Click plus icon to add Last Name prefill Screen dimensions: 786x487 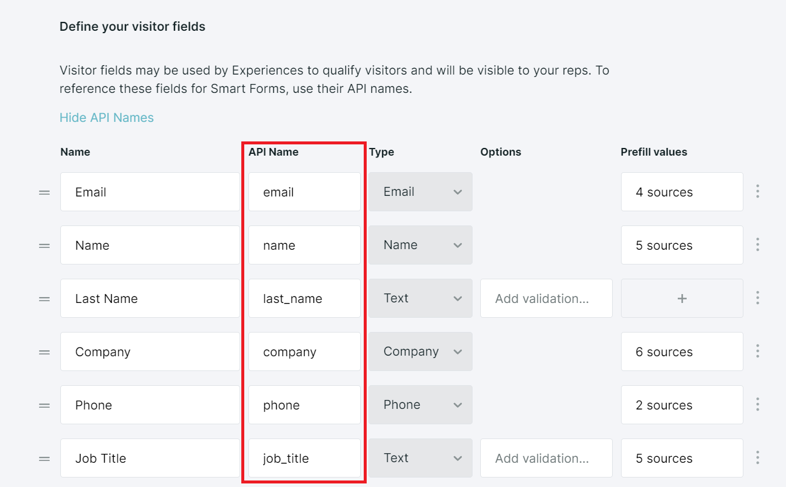click(682, 299)
